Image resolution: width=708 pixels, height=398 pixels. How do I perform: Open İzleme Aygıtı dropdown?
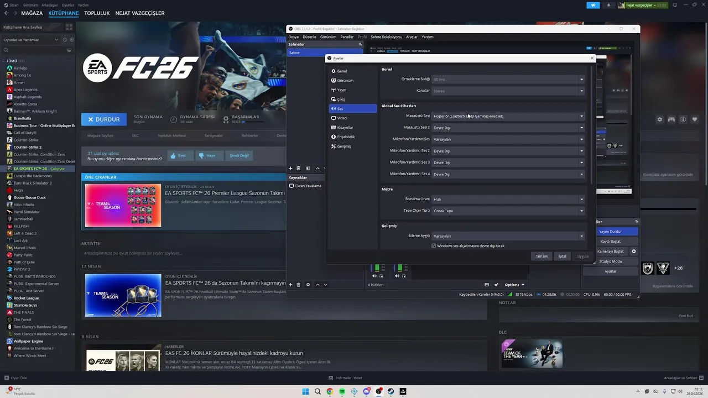tap(508, 236)
